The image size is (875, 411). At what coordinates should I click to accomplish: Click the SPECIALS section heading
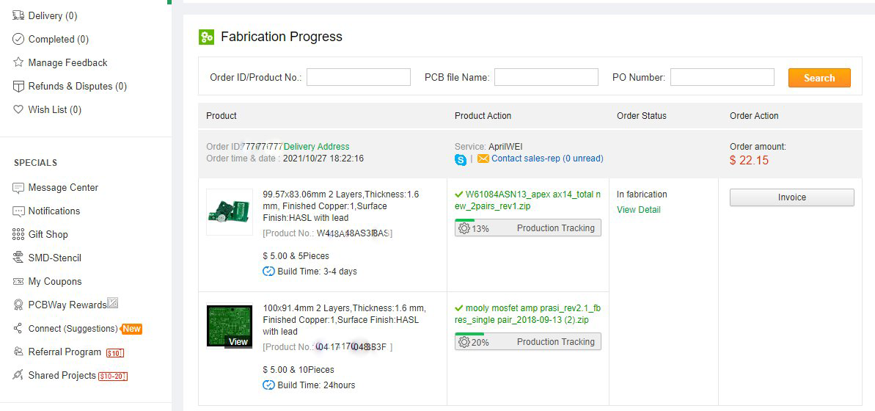[36, 163]
